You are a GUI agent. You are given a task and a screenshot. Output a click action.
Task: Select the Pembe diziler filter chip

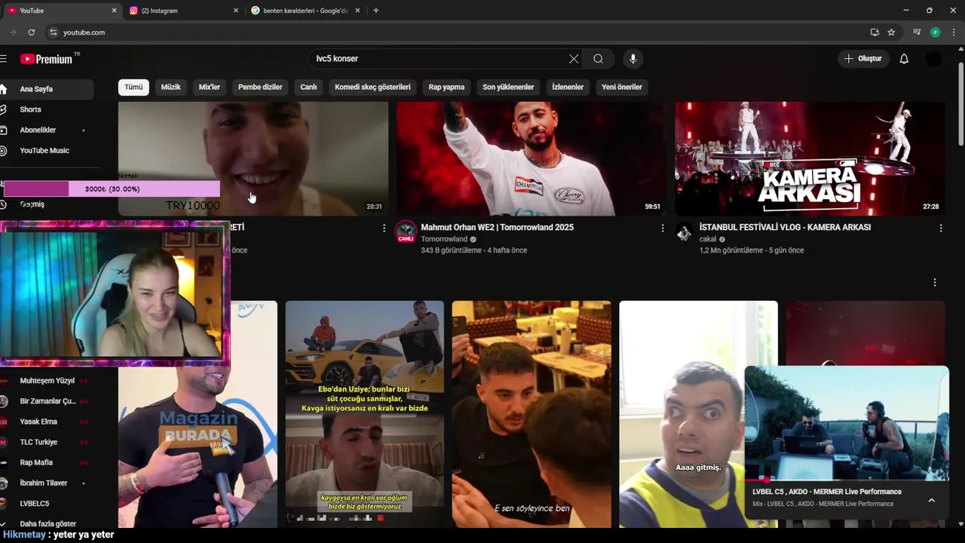[x=260, y=87]
